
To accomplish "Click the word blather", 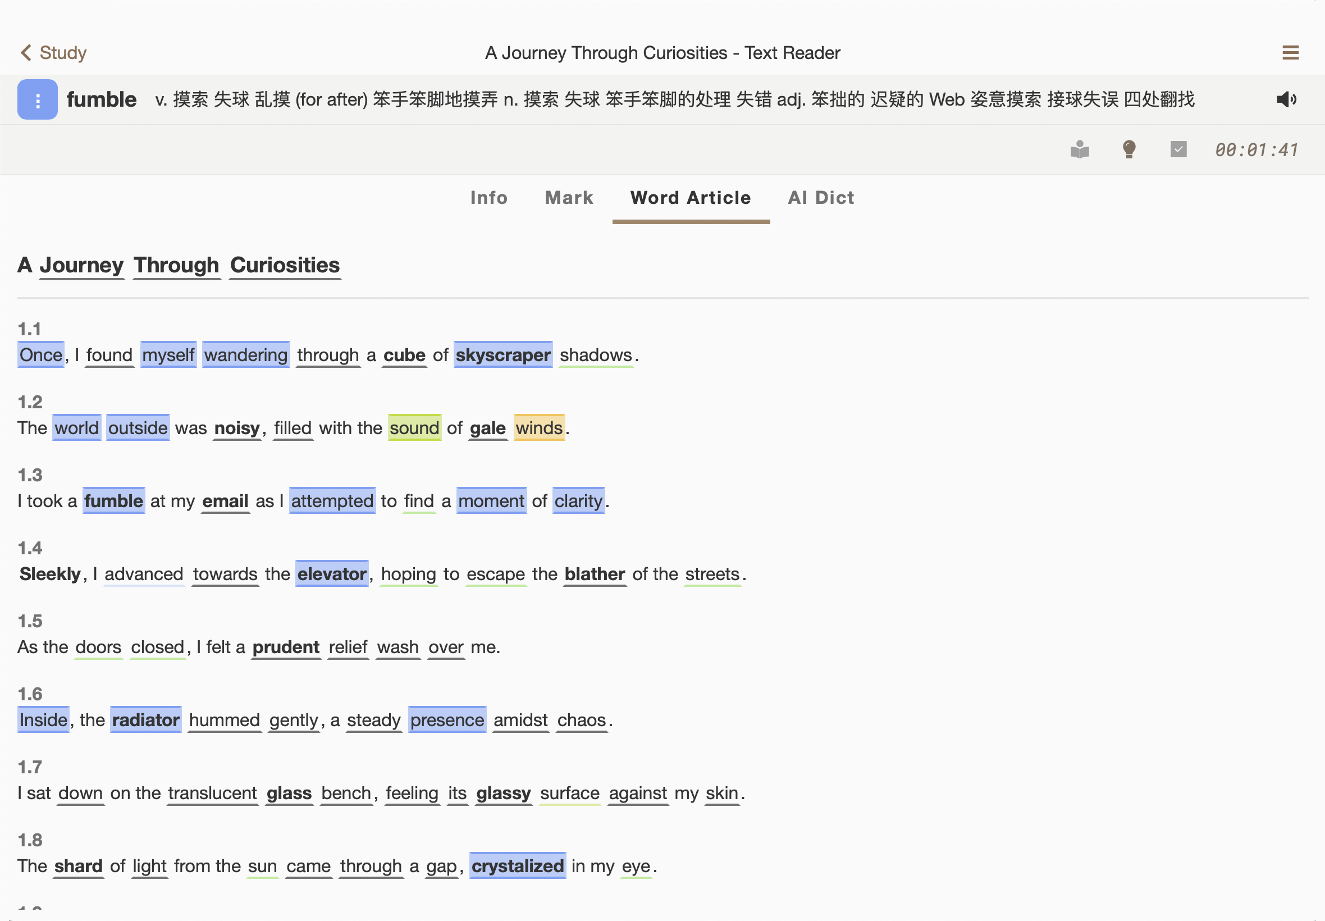I will (595, 574).
